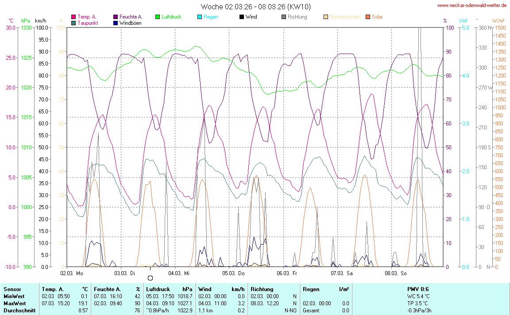The image size is (510, 315).
Task: Select the 08.03. So axis label
Action: coord(396,273)
